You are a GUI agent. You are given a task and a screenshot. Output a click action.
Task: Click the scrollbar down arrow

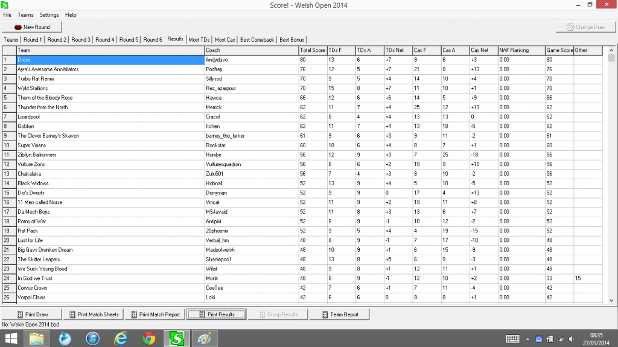click(611, 301)
